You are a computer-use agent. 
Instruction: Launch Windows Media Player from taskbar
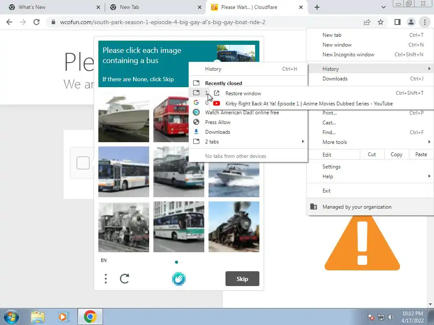(x=63, y=317)
